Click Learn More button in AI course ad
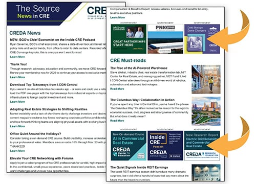Screen dimensions: 256x184 click(x=141, y=156)
